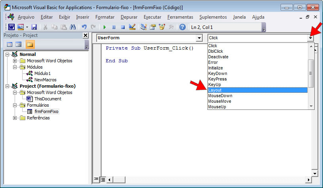323x188 pixels.
Task: Choose Initialize from the event list
Action: pyautogui.click(x=258, y=68)
